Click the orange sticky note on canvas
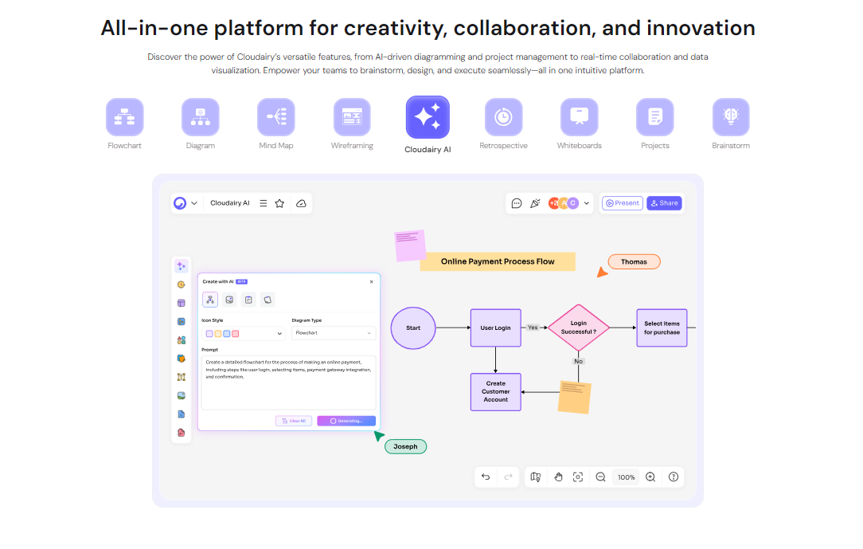This screenshot has height=549, width=863. (x=574, y=397)
